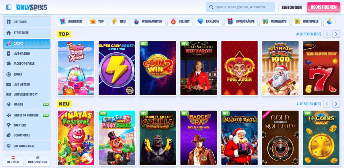Viewport: 344px width, 168px height.
Task: Click the Registrieren button
Action: tap(323, 7)
